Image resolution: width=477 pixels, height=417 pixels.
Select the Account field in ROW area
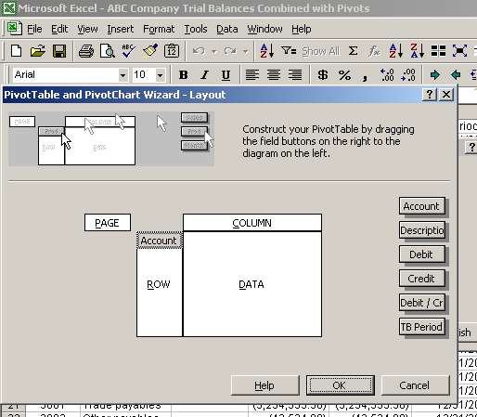coord(160,241)
